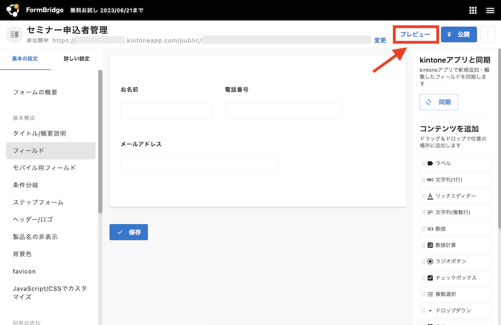Click the メールアドレス input field
Screen dimensions: 501x325
click(x=199, y=165)
